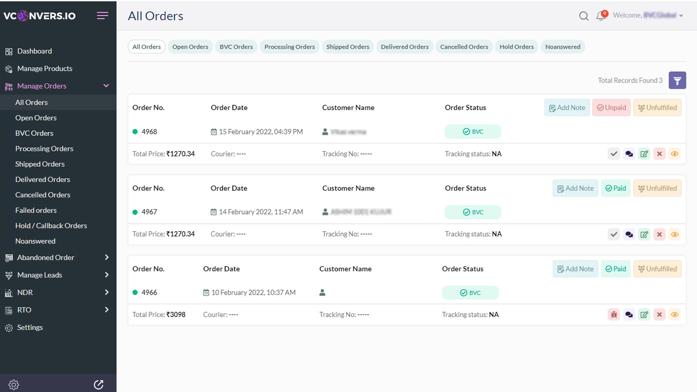Expand the Manage Leads menu
Screen dimensions: 697x392
pos(106,275)
